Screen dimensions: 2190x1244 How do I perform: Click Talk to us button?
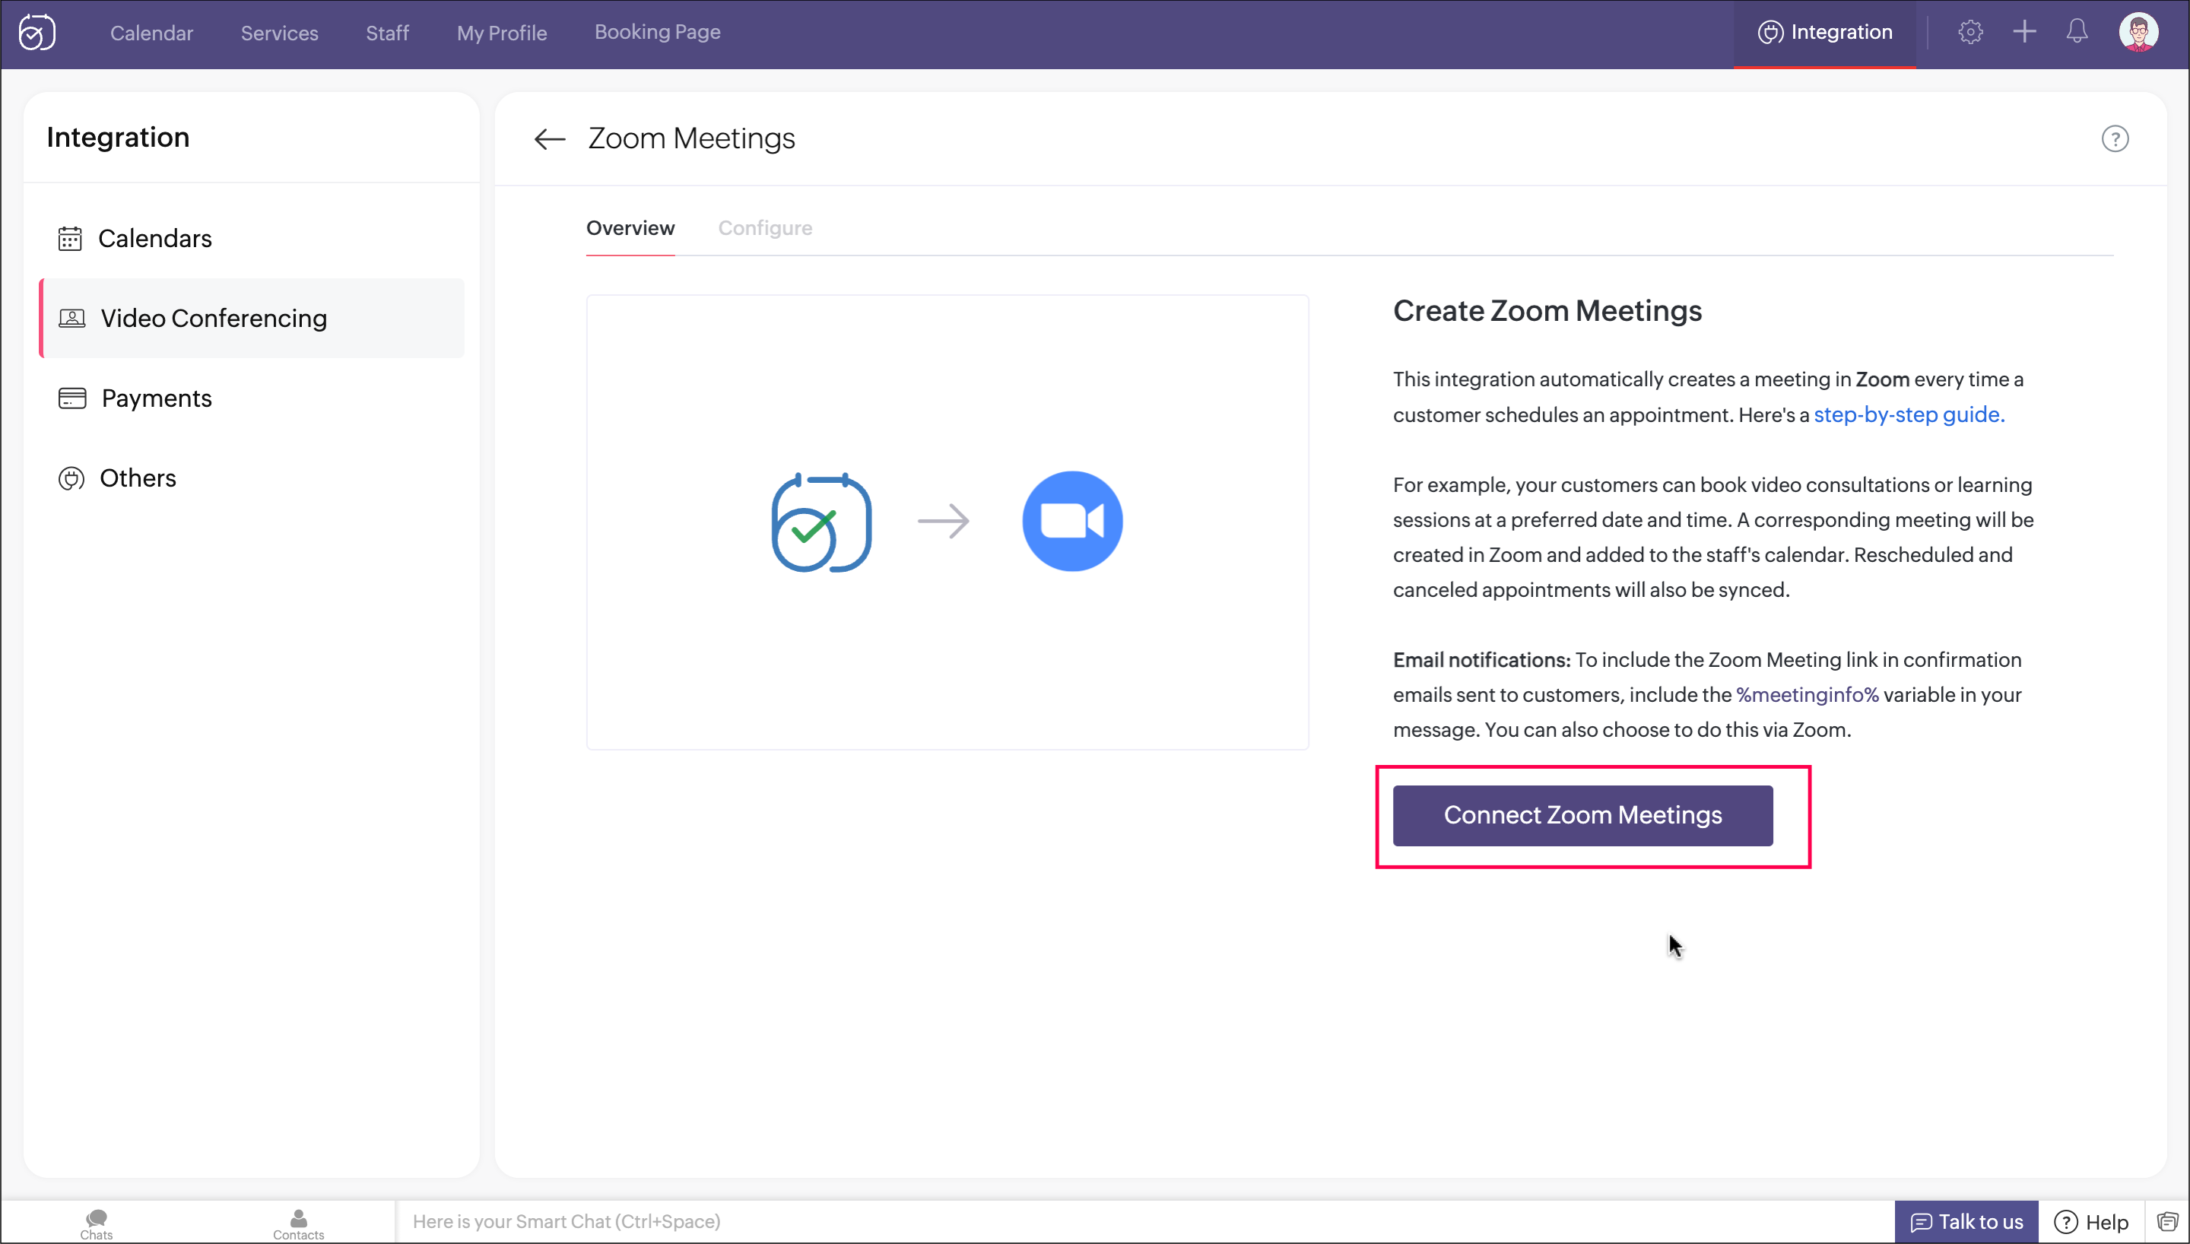pyautogui.click(x=1966, y=1222)
